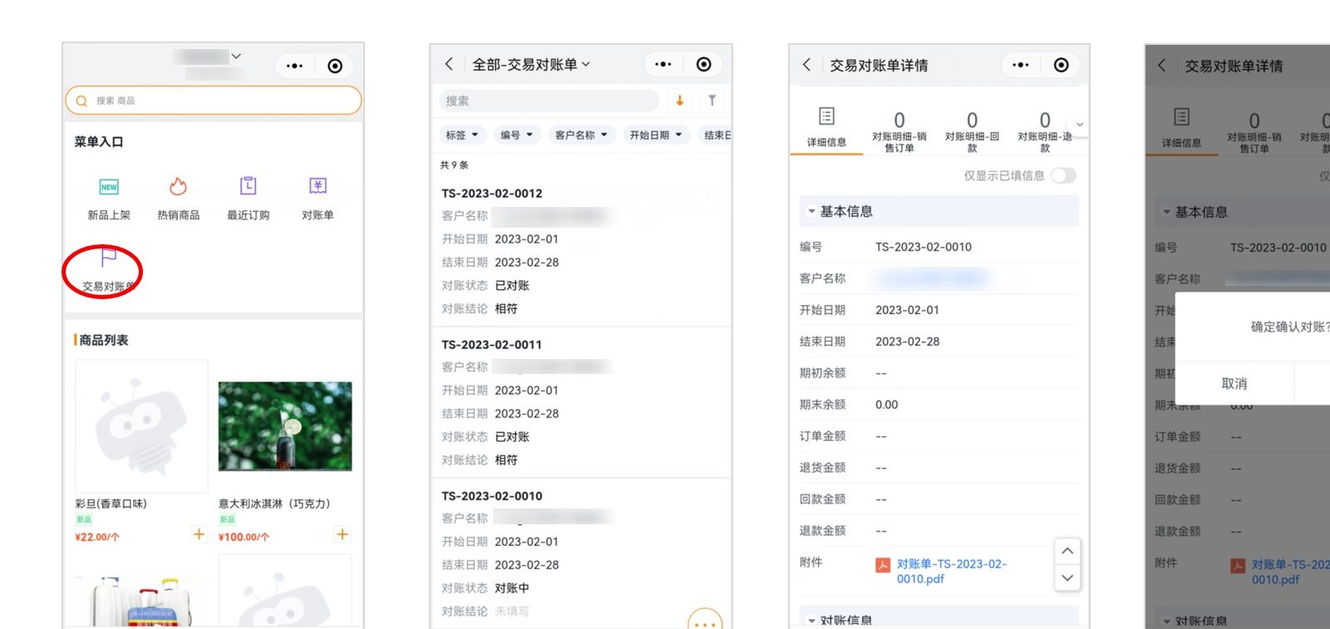Click 取消 in the confirm dialog
The image size is (1330, 629).
1234,384
